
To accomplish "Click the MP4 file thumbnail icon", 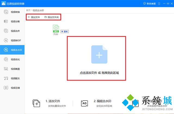I will pyautogui.click(x=56, y=29).
